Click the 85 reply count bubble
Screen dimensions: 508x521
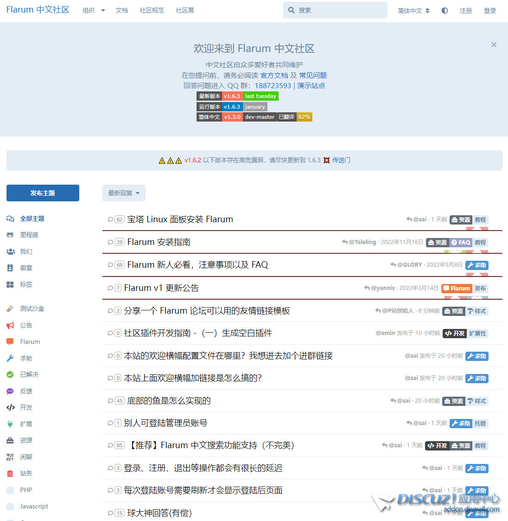(x=120, y=445)
